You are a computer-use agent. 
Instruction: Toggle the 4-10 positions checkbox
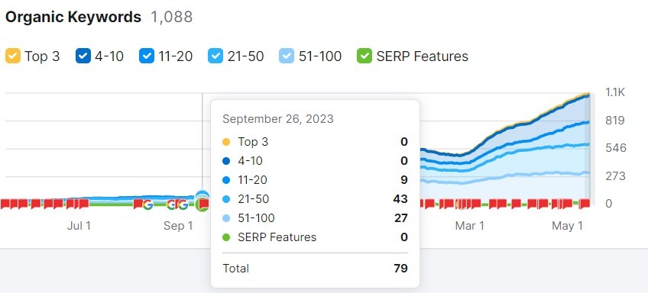(x=83, y=56)
